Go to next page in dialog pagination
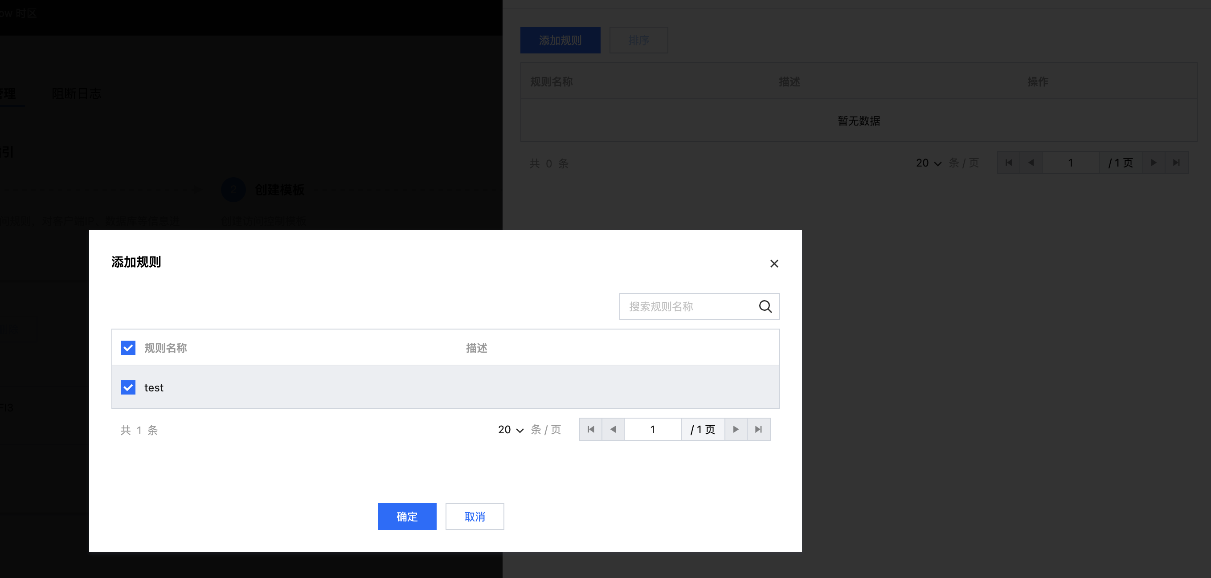The image size is (1211, 578). (736, 430)
